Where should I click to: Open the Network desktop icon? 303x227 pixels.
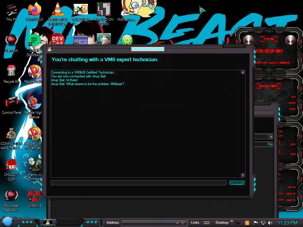(12, 43)
